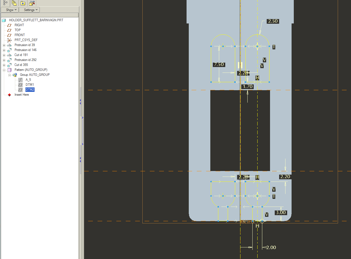The height and width of the screenshot is (259, 351).
Task: Click the 7.50 dimension value
Action: 219,65
